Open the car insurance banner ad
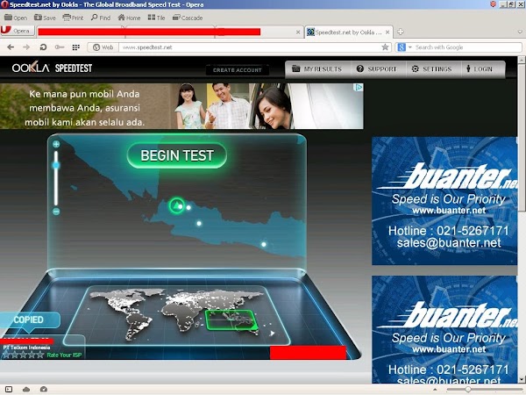 coord(181,106)
